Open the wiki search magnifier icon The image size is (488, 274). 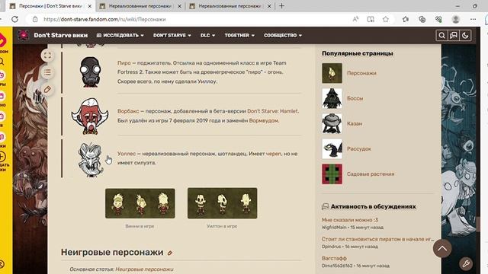pyautogui.click(x=441, y=36)
